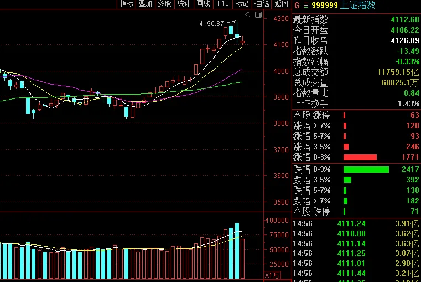Click the 100000 volume axis label
Screen dimensions: 421x282
pos(277,221)
